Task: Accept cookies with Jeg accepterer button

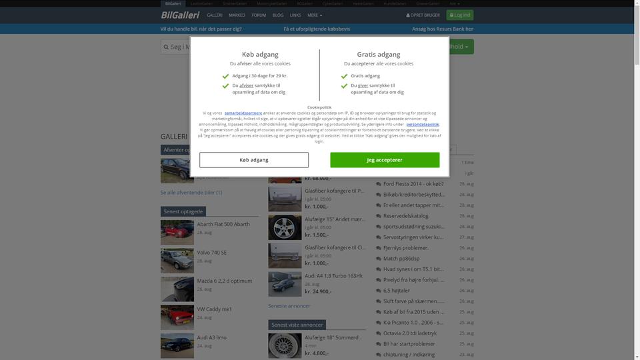Action: (x=385, y=160)
